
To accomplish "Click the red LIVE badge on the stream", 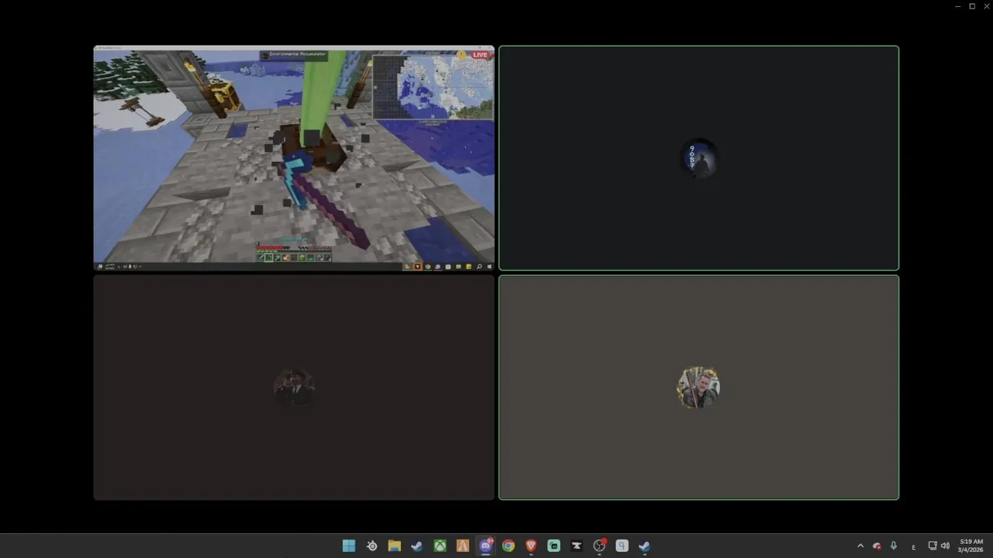I will pos(480,55).
